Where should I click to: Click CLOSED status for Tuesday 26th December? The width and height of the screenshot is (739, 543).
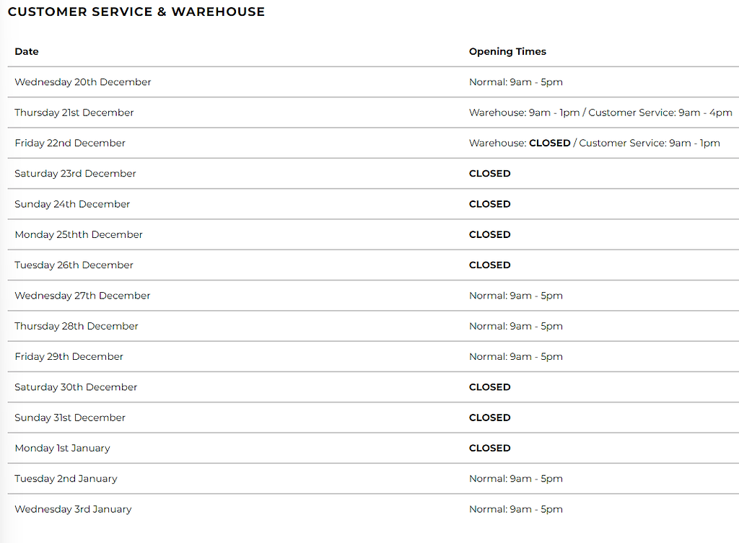(x=490, y=265)
